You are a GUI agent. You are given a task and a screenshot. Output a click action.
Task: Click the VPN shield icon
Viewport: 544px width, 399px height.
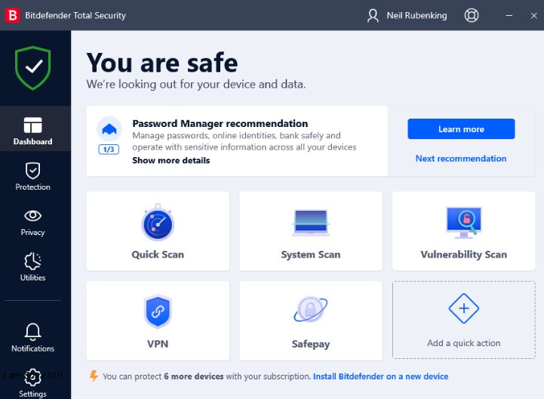click(158, 311)
